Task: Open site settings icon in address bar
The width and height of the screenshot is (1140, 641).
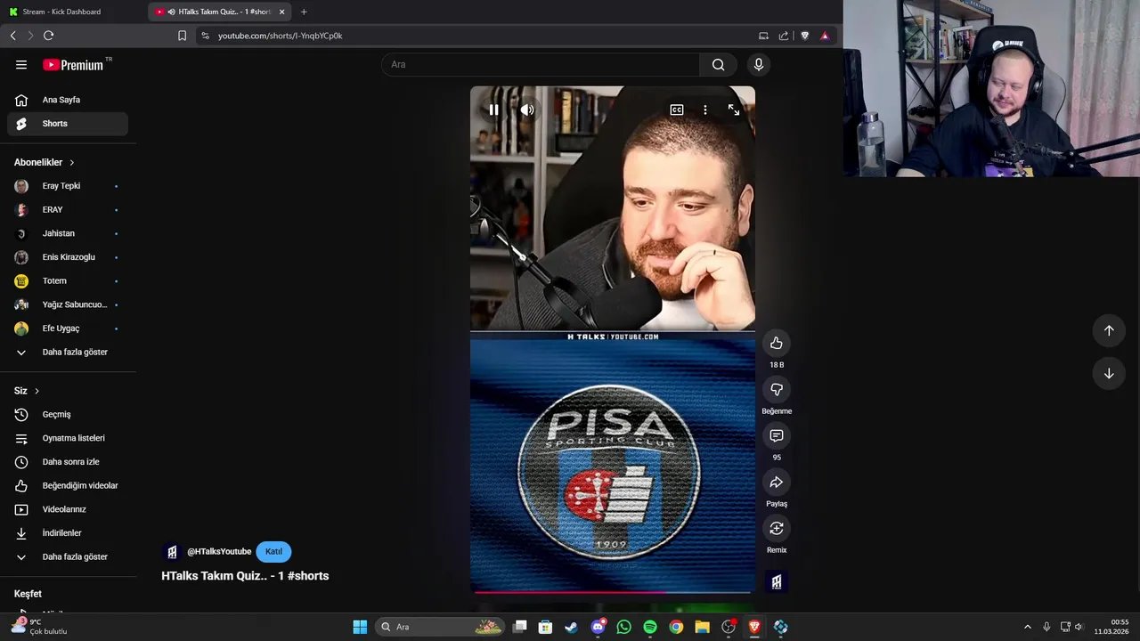Action: click(x=205, y=36)
